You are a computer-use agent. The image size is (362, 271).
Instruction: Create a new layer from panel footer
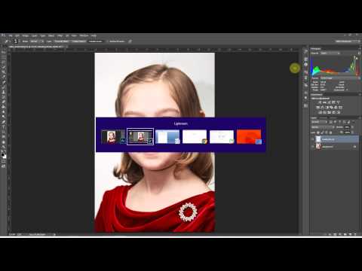(350, 234)
